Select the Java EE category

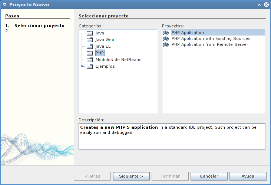pos(103,46)
